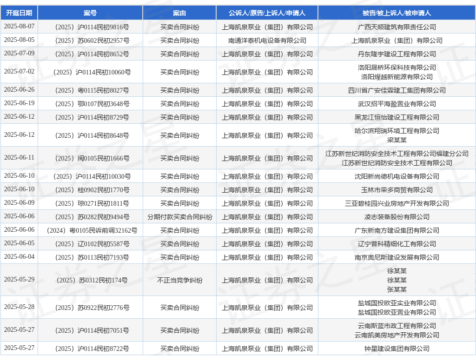Select the date cell 2025-07-09
This screenshot has width=476, height=356.
[19, 53]
